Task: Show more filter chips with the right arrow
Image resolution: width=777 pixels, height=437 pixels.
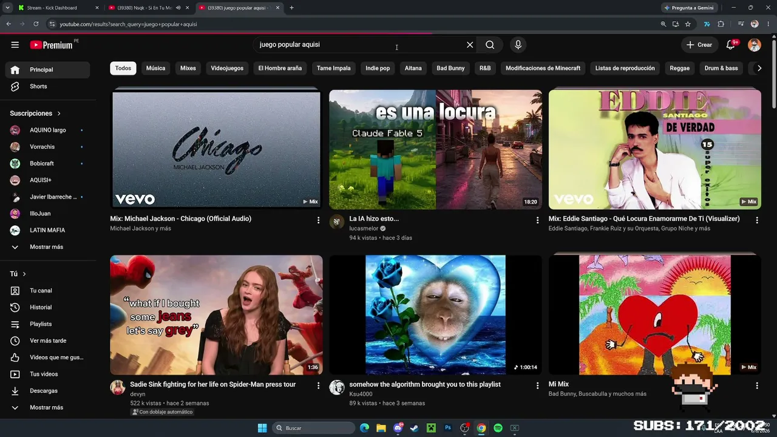Action: (759, 69)
